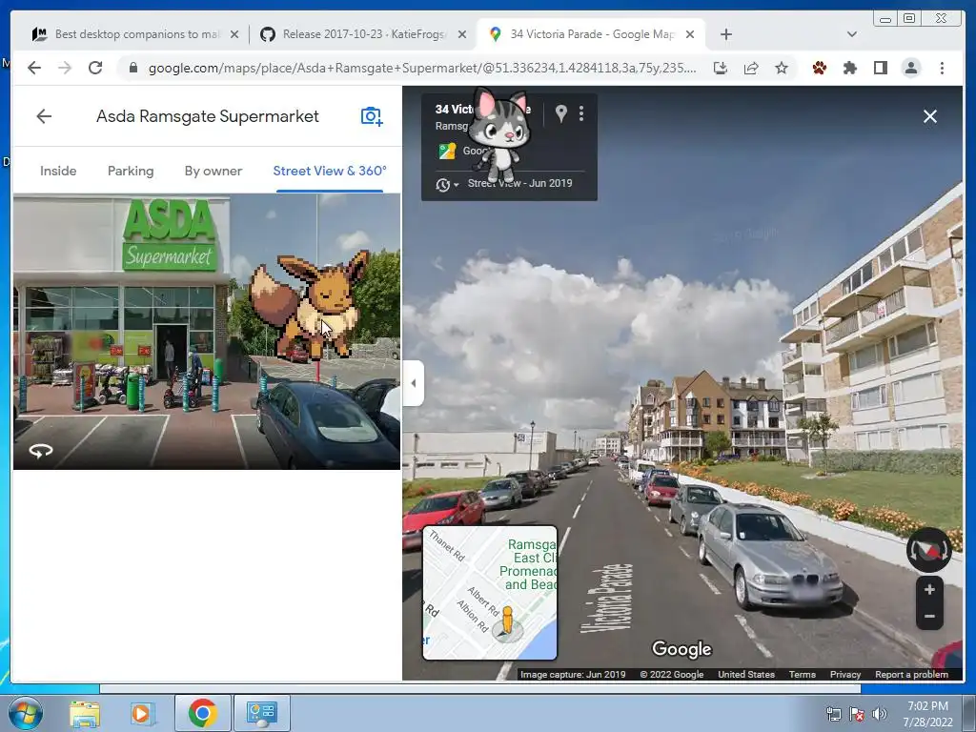Screen dimensions: 976x732
Task: Toggle the Chrome side panel icon
Action: 880,68
